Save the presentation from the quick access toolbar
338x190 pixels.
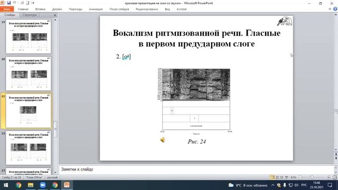tap(9, 3)
